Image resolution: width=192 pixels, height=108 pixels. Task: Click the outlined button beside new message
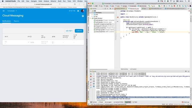click(69, 31)
